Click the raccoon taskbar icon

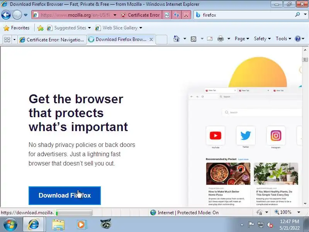tap(106, 224)
